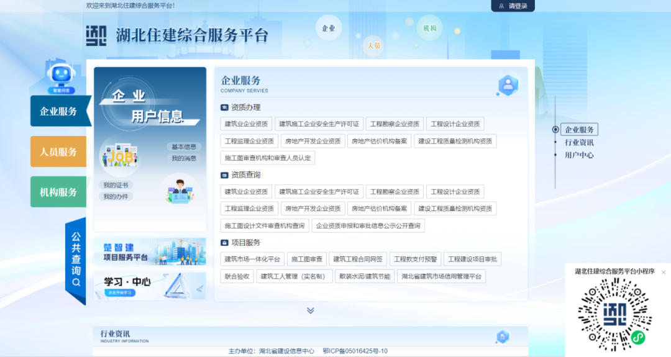Click the 楚智建 项目服务平台 banner

(149, 251)
